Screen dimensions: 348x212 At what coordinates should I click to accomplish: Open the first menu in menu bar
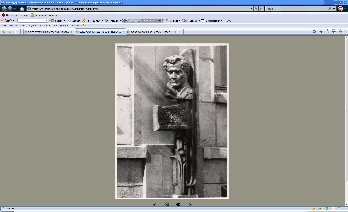(5, 26)
